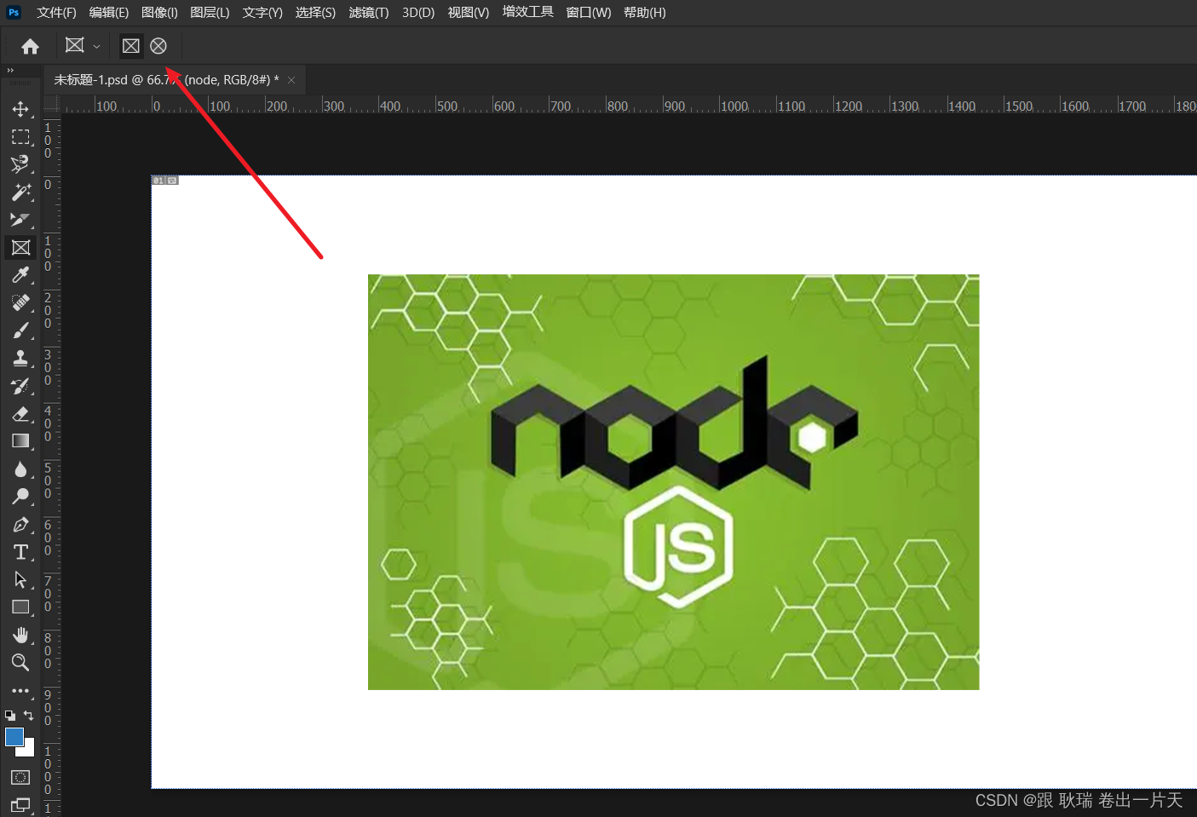Select the Clone Stamp tool
The height and width of the screenshot is (817, 1197).
pyautogui.click(x=20, y=359)
